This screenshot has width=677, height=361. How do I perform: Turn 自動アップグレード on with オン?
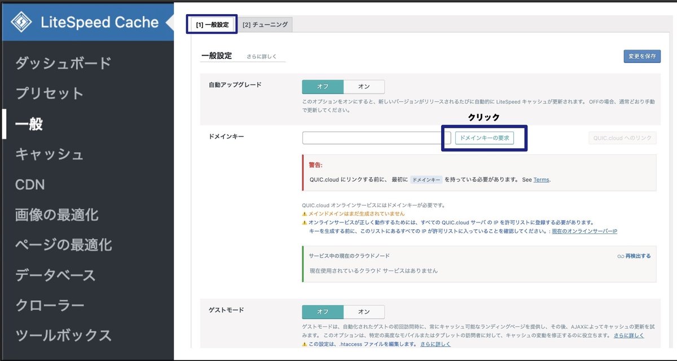coord(364,87)
